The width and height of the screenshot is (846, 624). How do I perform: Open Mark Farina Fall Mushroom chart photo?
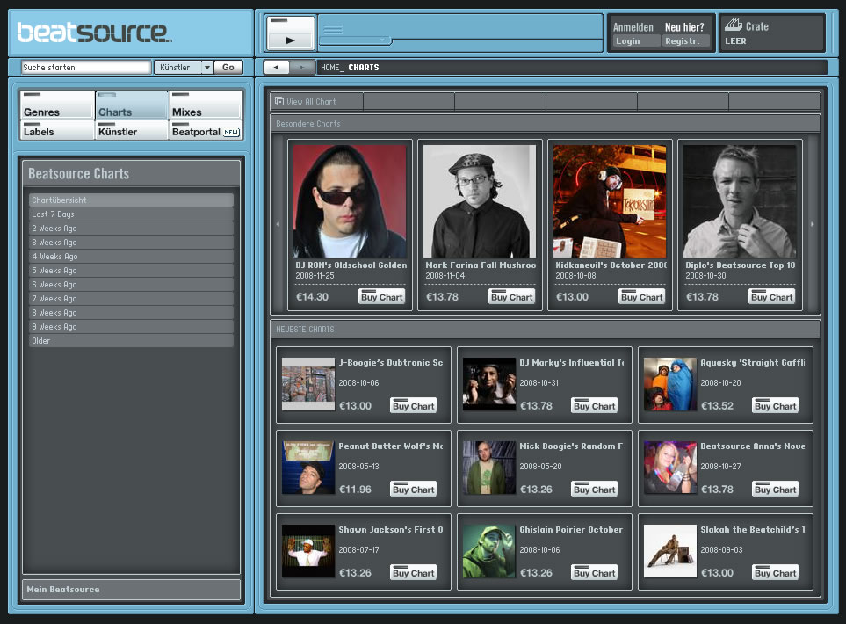click(x=480, y=200)
